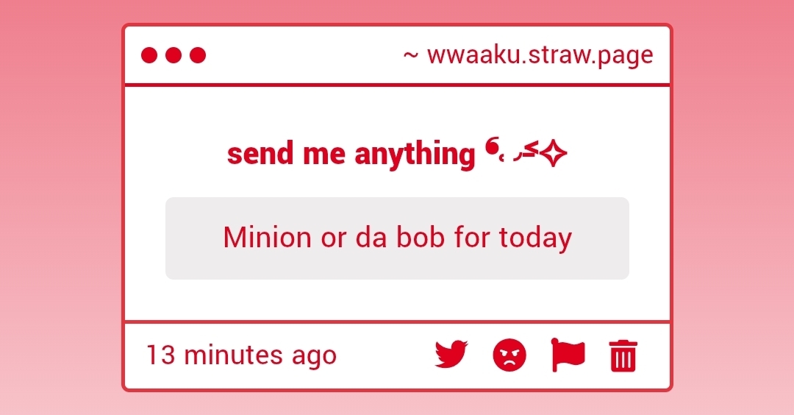Click the four-point sparkle symbol after heading
This screenshot has width=794, height=415.
tap(554, 154)
